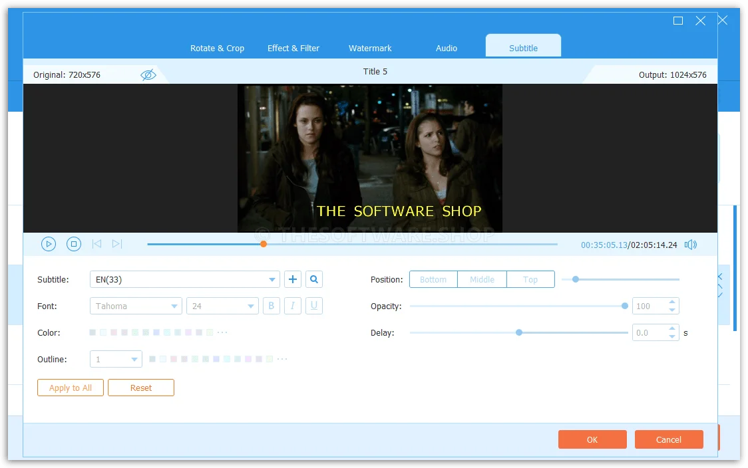Open the Outline width dropdown
Image resolution: width=748 pixels, height=468 pixels.
coord(116,360)
